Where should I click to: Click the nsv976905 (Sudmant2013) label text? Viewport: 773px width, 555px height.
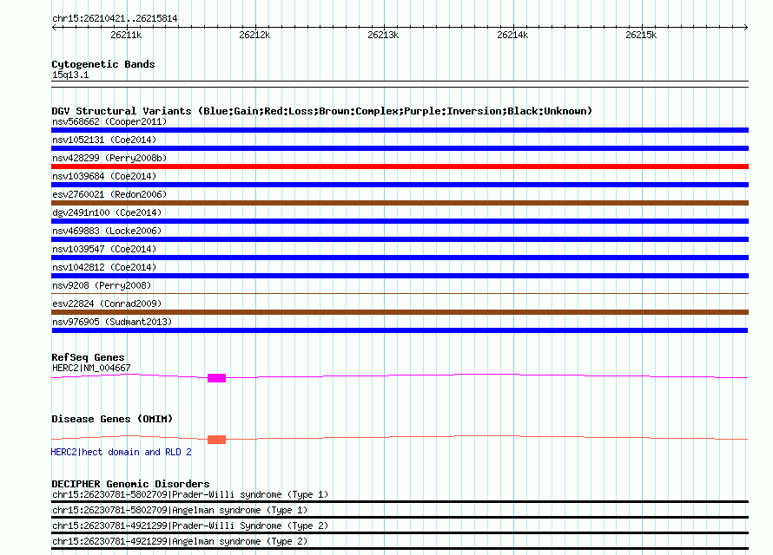click(x=112, y=322)
